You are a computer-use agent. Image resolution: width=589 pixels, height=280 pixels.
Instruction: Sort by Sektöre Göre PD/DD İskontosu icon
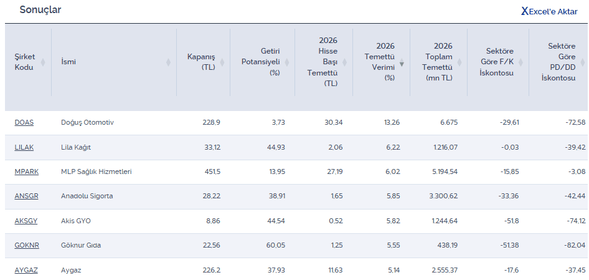click(583, 62)
